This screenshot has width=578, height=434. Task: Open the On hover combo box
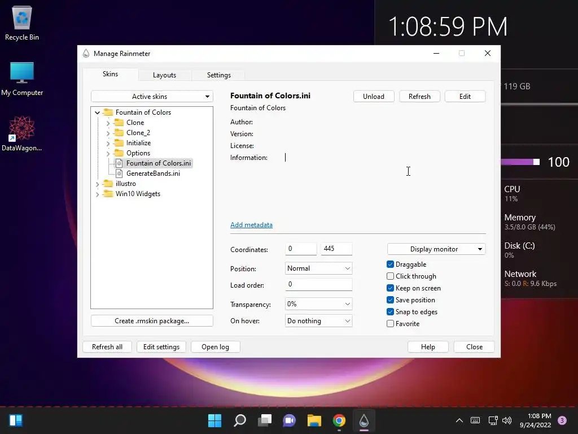tap(318, 321)
